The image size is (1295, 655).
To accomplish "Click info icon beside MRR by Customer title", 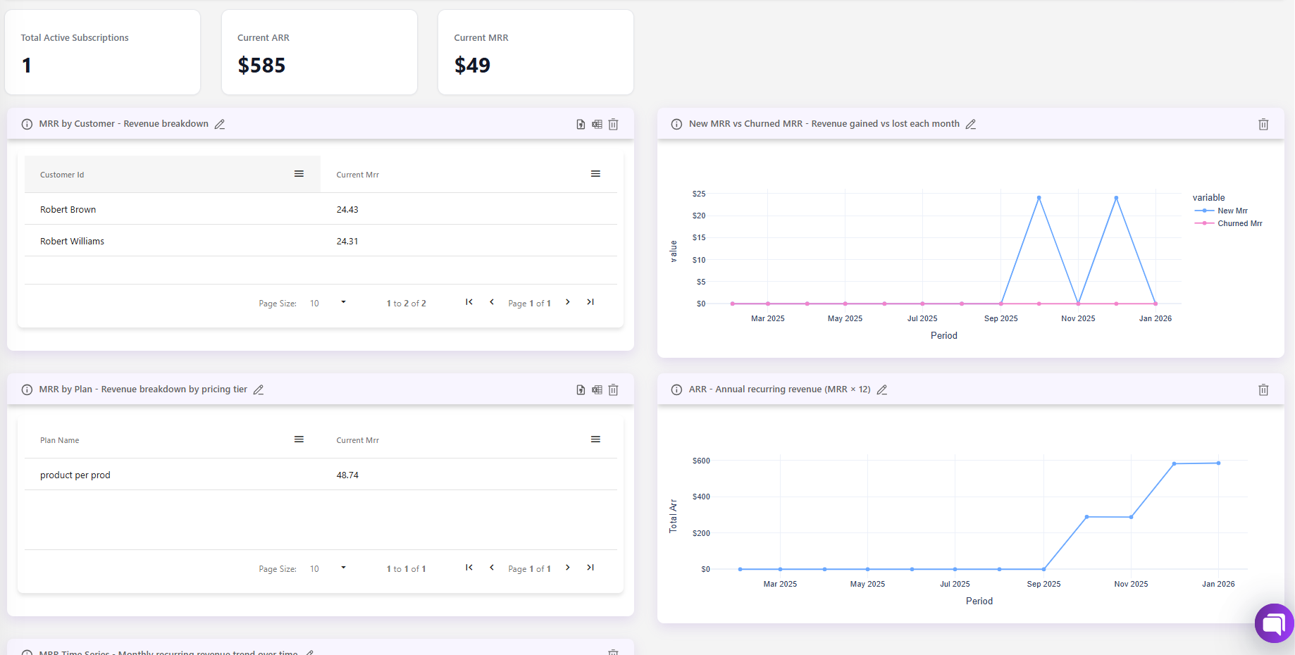I will (27, 124).
